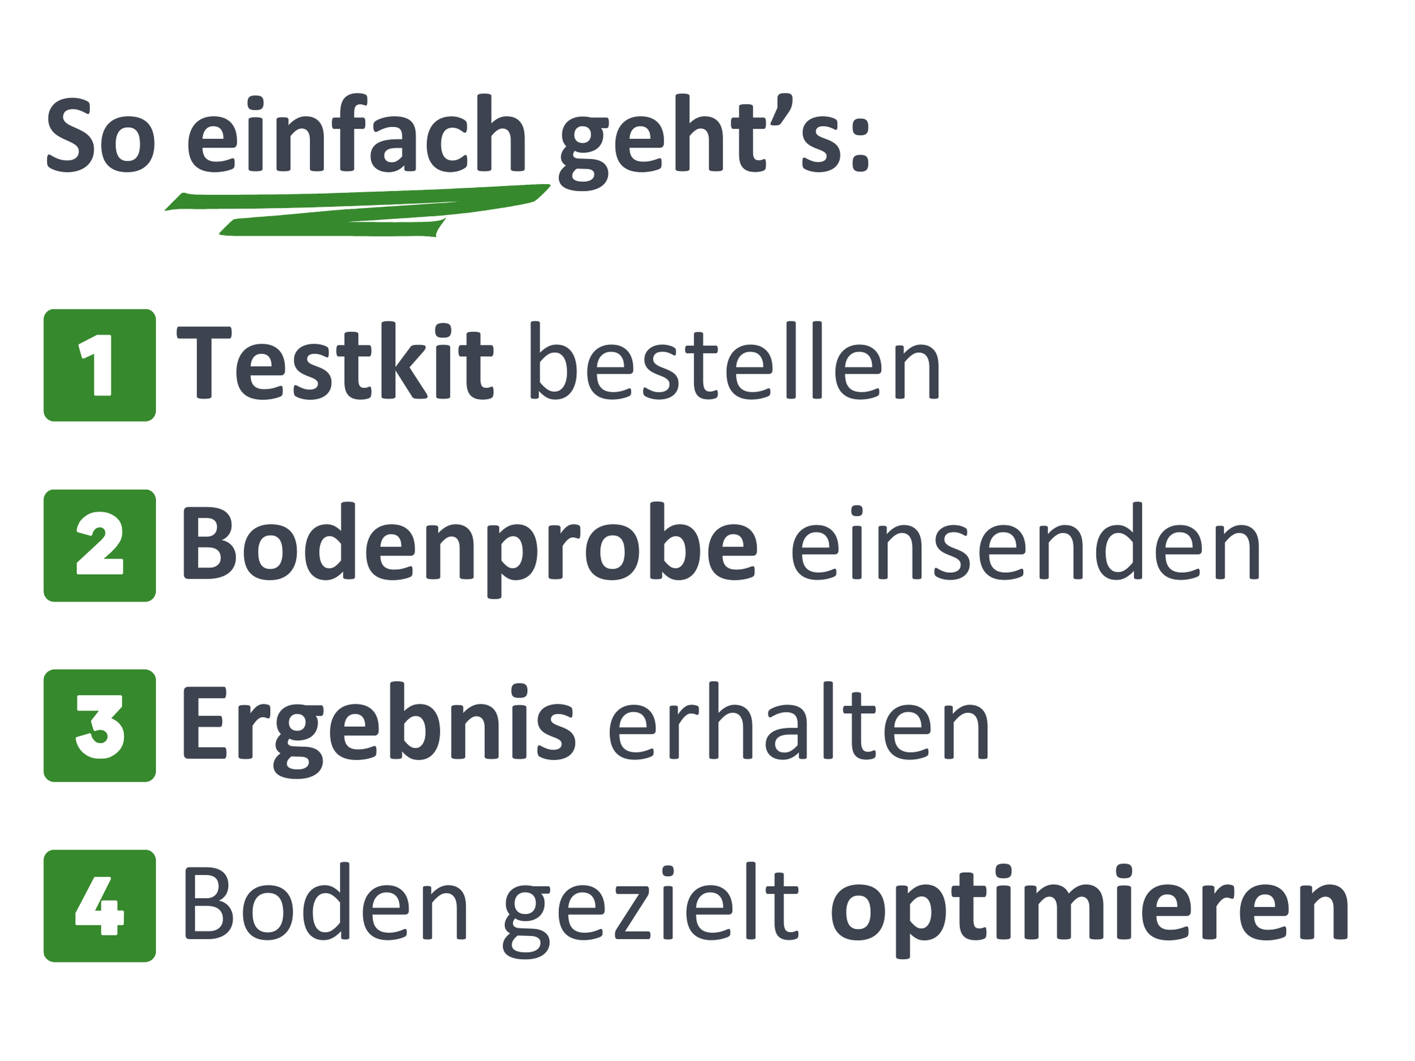Click the green number 3 badge
The height and width of the screenshot is (1061, 1415).
(100, 726)
